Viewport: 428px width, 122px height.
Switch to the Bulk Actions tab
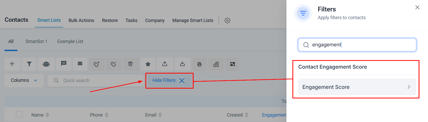[81, 20]
